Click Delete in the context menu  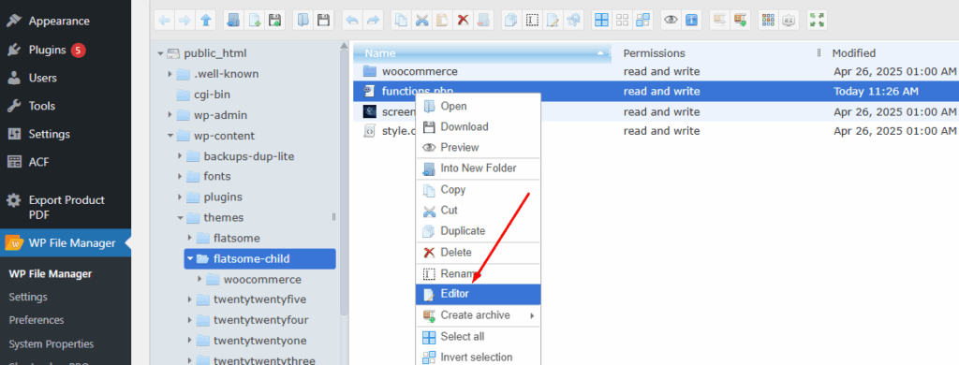[479, 253]
